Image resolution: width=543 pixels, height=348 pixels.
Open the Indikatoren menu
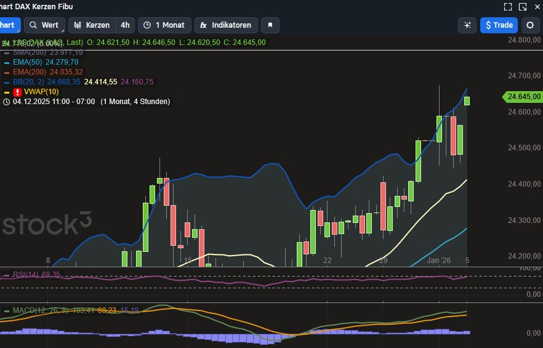(x=225, y=25)
